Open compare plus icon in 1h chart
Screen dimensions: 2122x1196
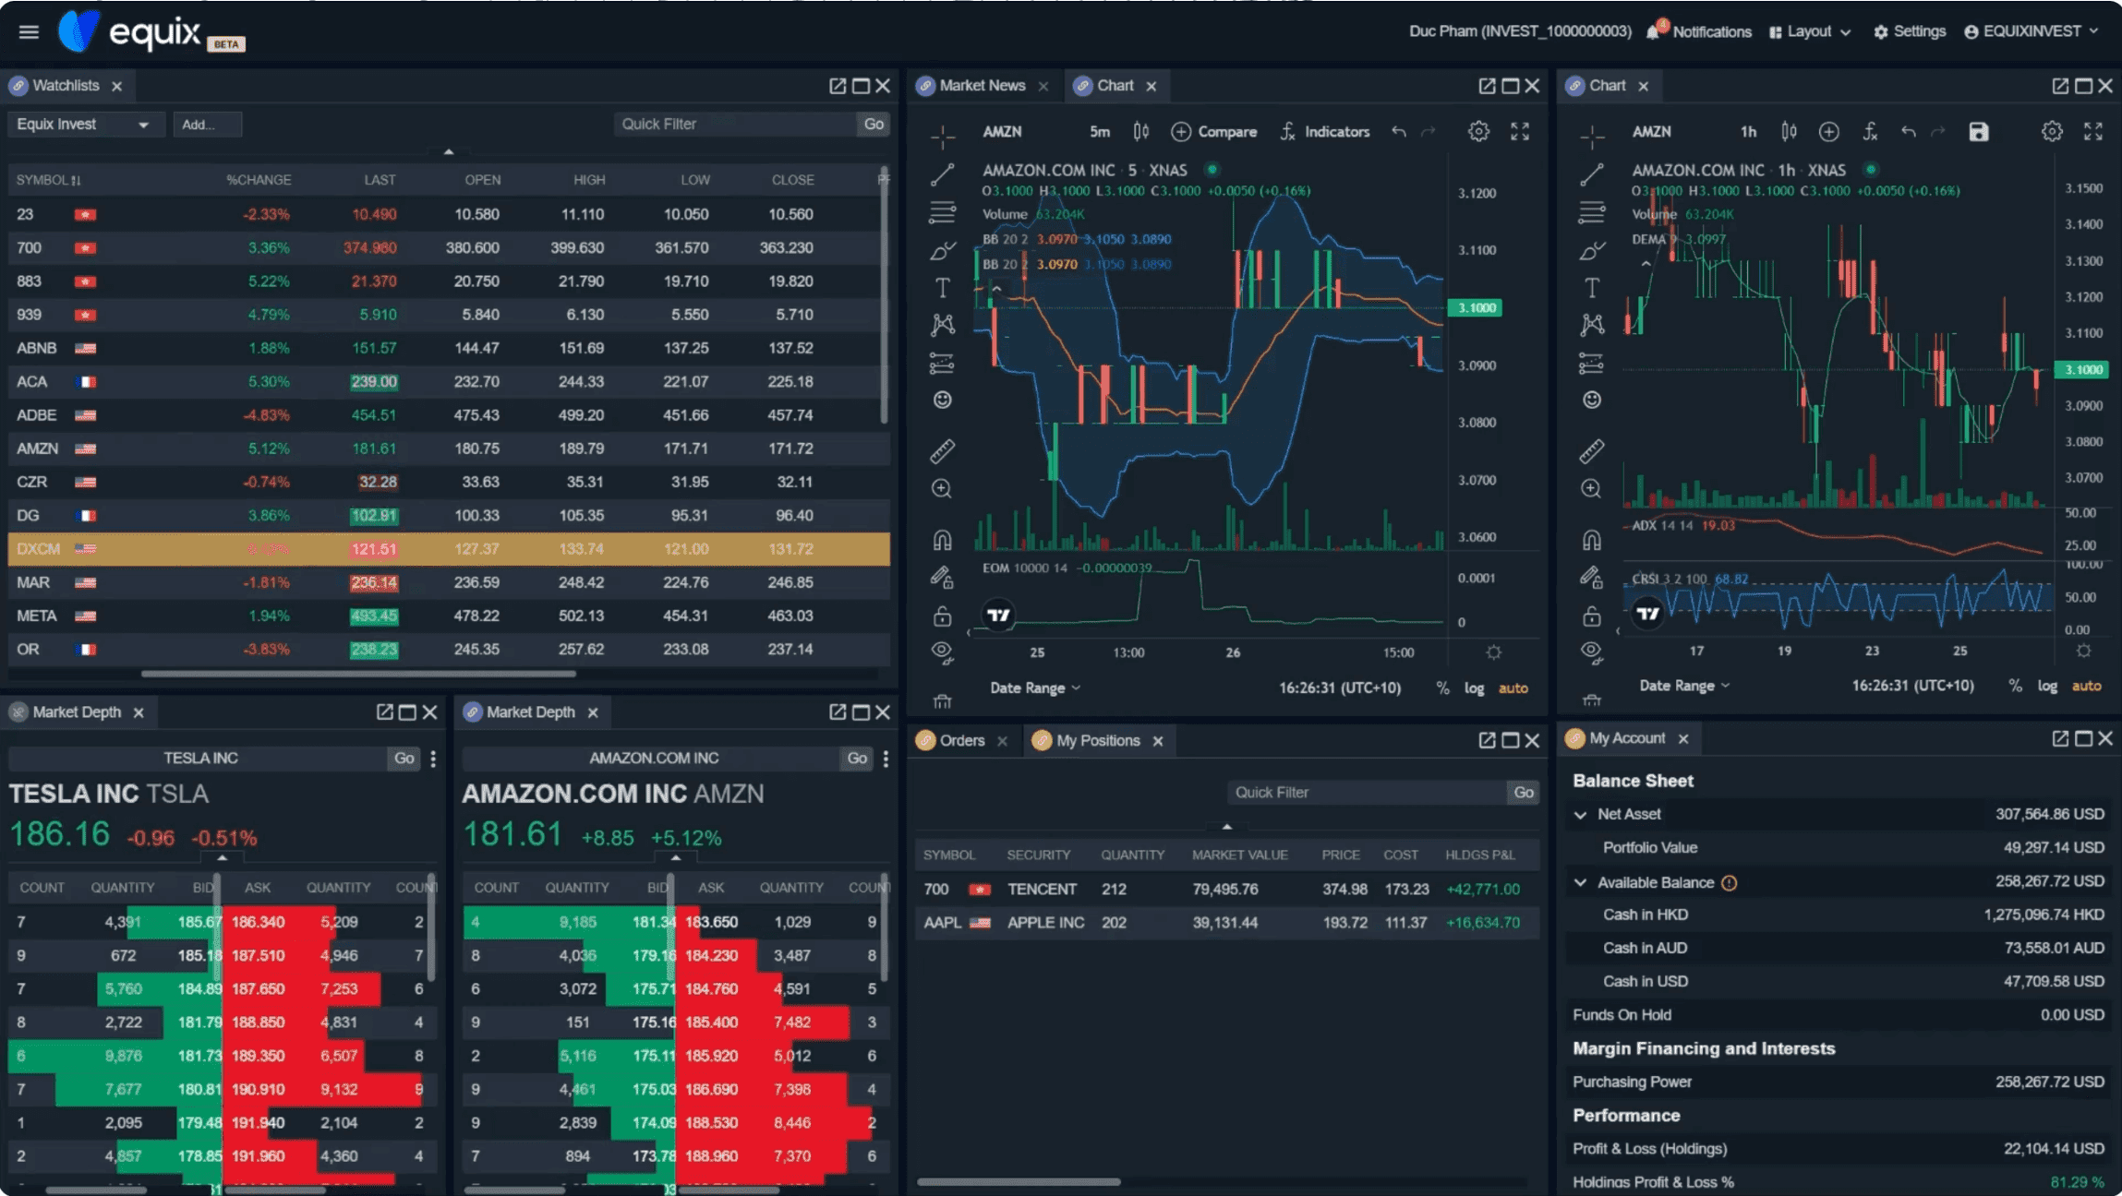1828,132
